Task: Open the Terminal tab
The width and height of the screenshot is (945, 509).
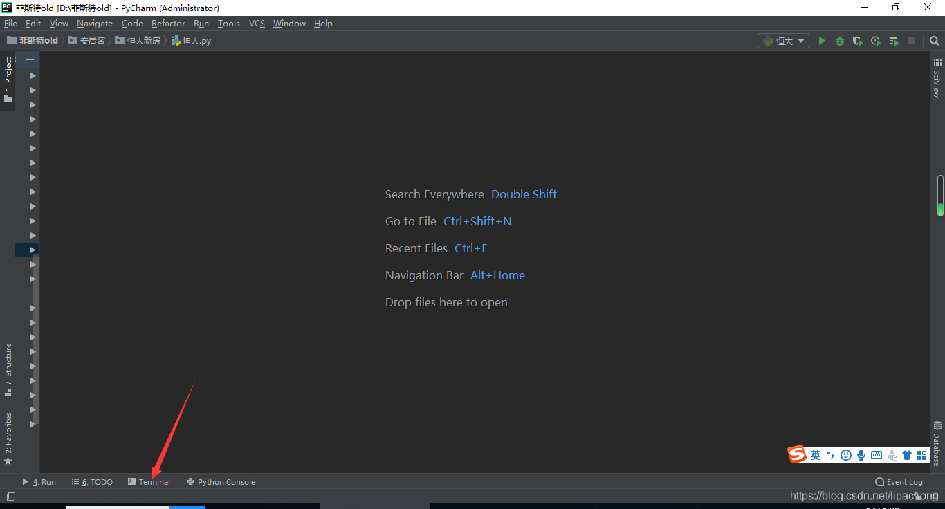Action: [149, 482]
